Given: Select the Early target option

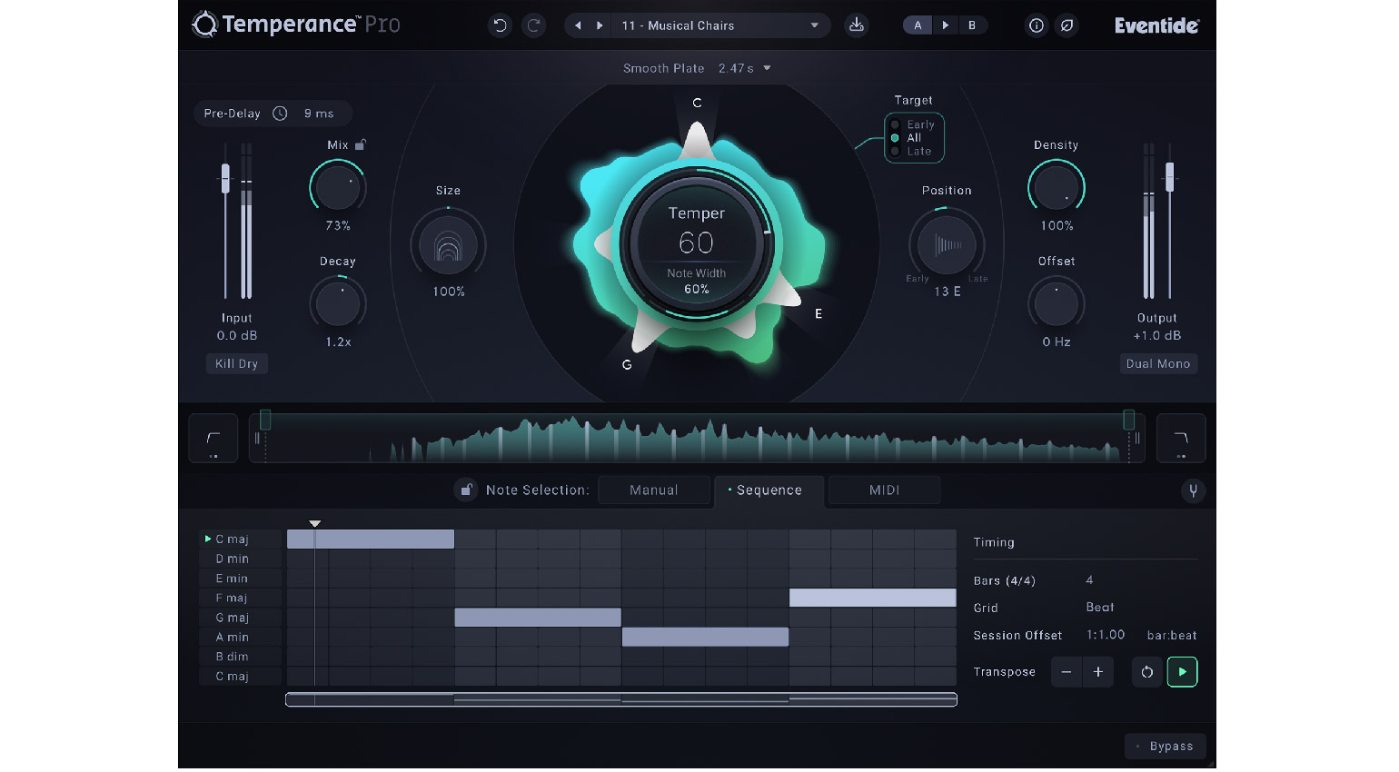Looking at the screenshot, I should click(x=919, y=124).
